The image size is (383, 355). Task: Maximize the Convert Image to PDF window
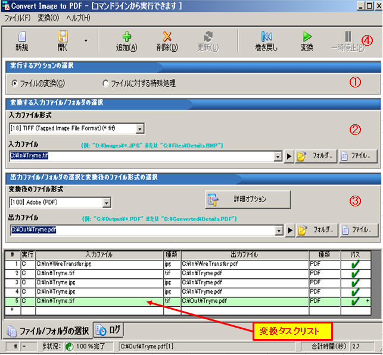pos(369,6)
